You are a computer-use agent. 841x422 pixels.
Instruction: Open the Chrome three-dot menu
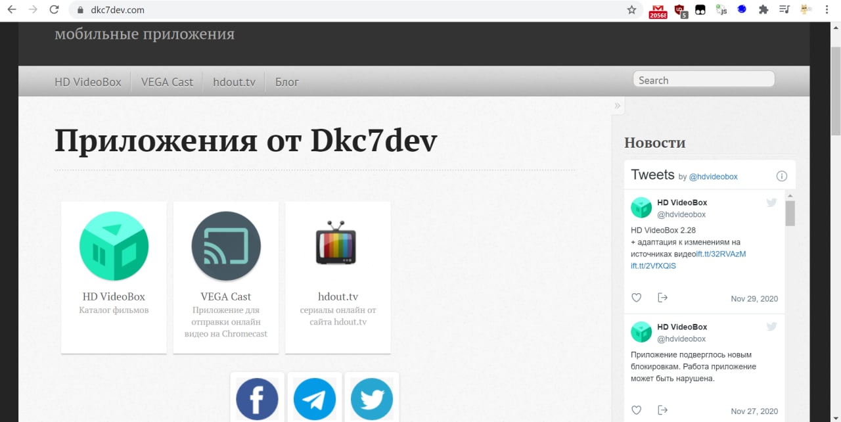pos(827,10)
